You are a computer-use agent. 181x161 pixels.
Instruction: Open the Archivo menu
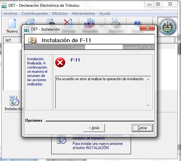(10, 14)
